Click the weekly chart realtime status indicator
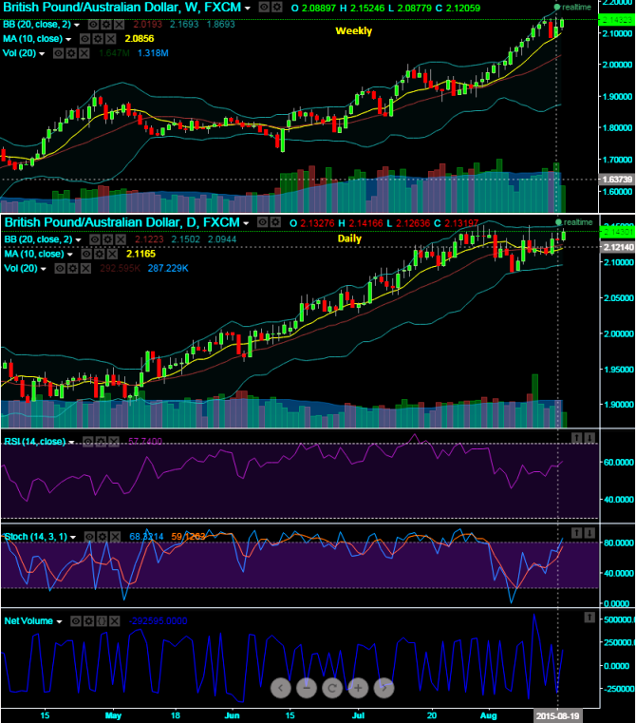 click(x=572, y=7)
